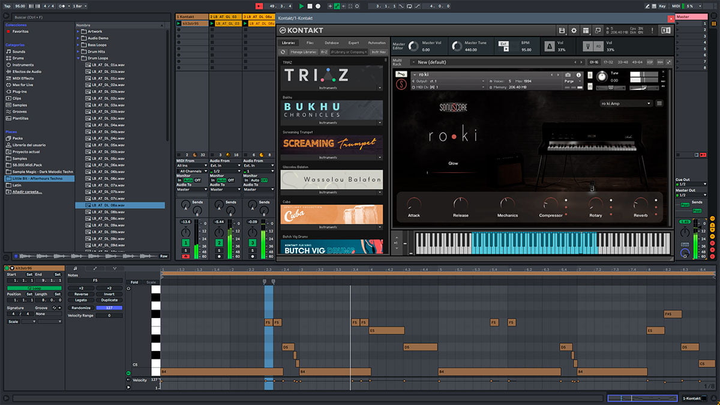
Task: Click Ableton arrangement record button
Action: pos(318,6)
